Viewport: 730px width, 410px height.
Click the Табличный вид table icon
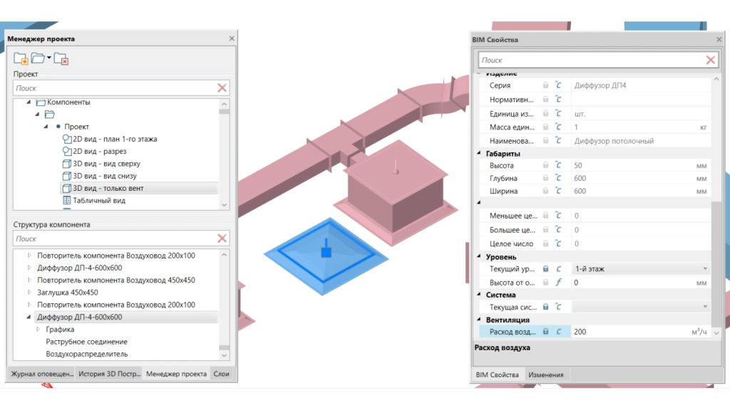point(67,201)
